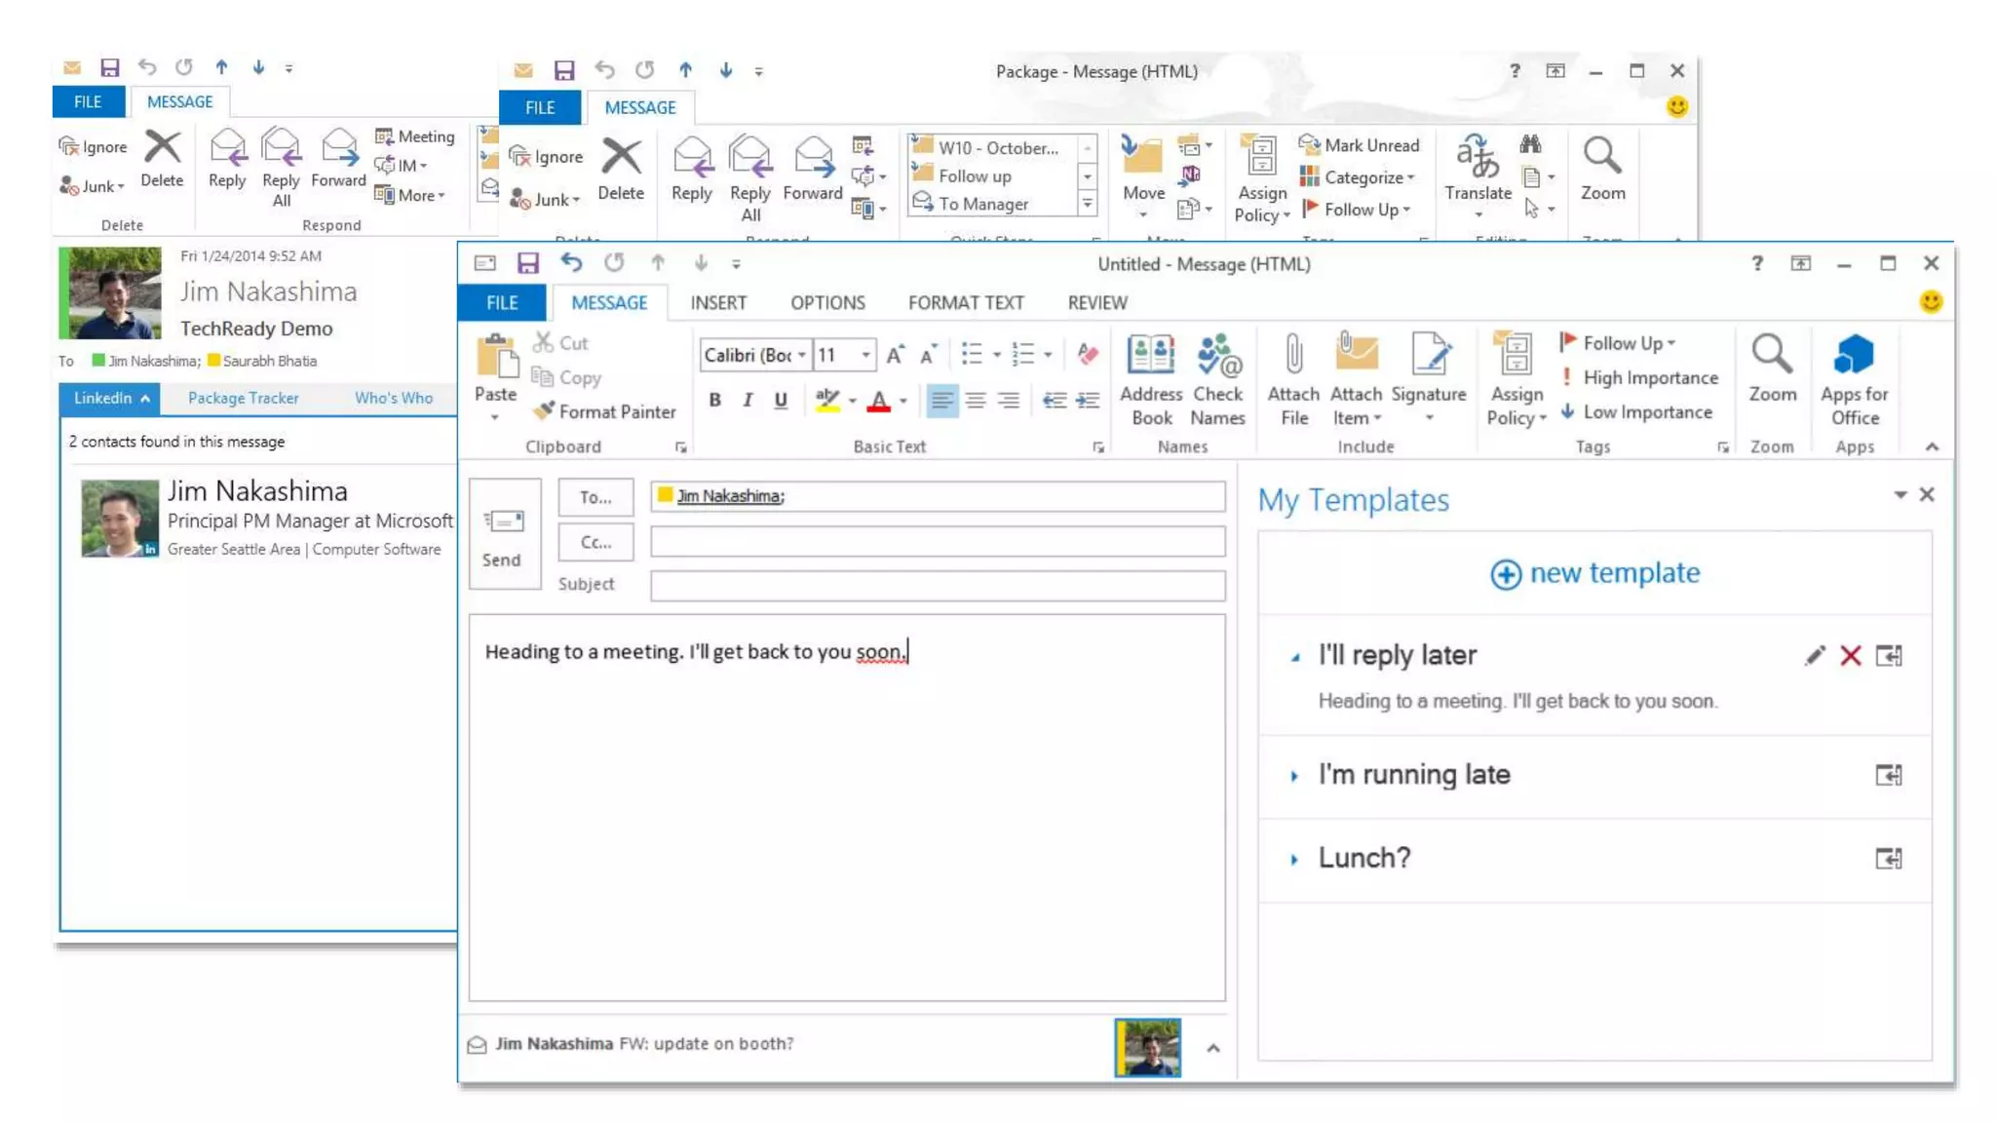Toggle bold formatting
Image resolution: width=1996 pixels, height=1123 pixels.
tap(714, 401)
